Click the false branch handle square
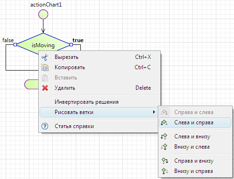 point(15,45)
